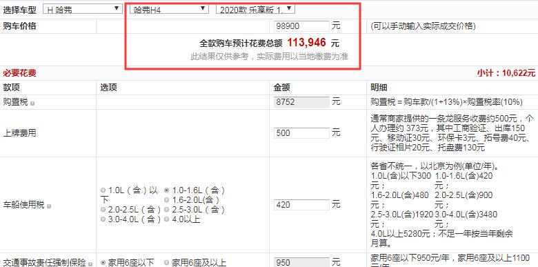Open the H 哈弗 brand dropdown
The image size is (538, 267).
[x=82, y=9]
